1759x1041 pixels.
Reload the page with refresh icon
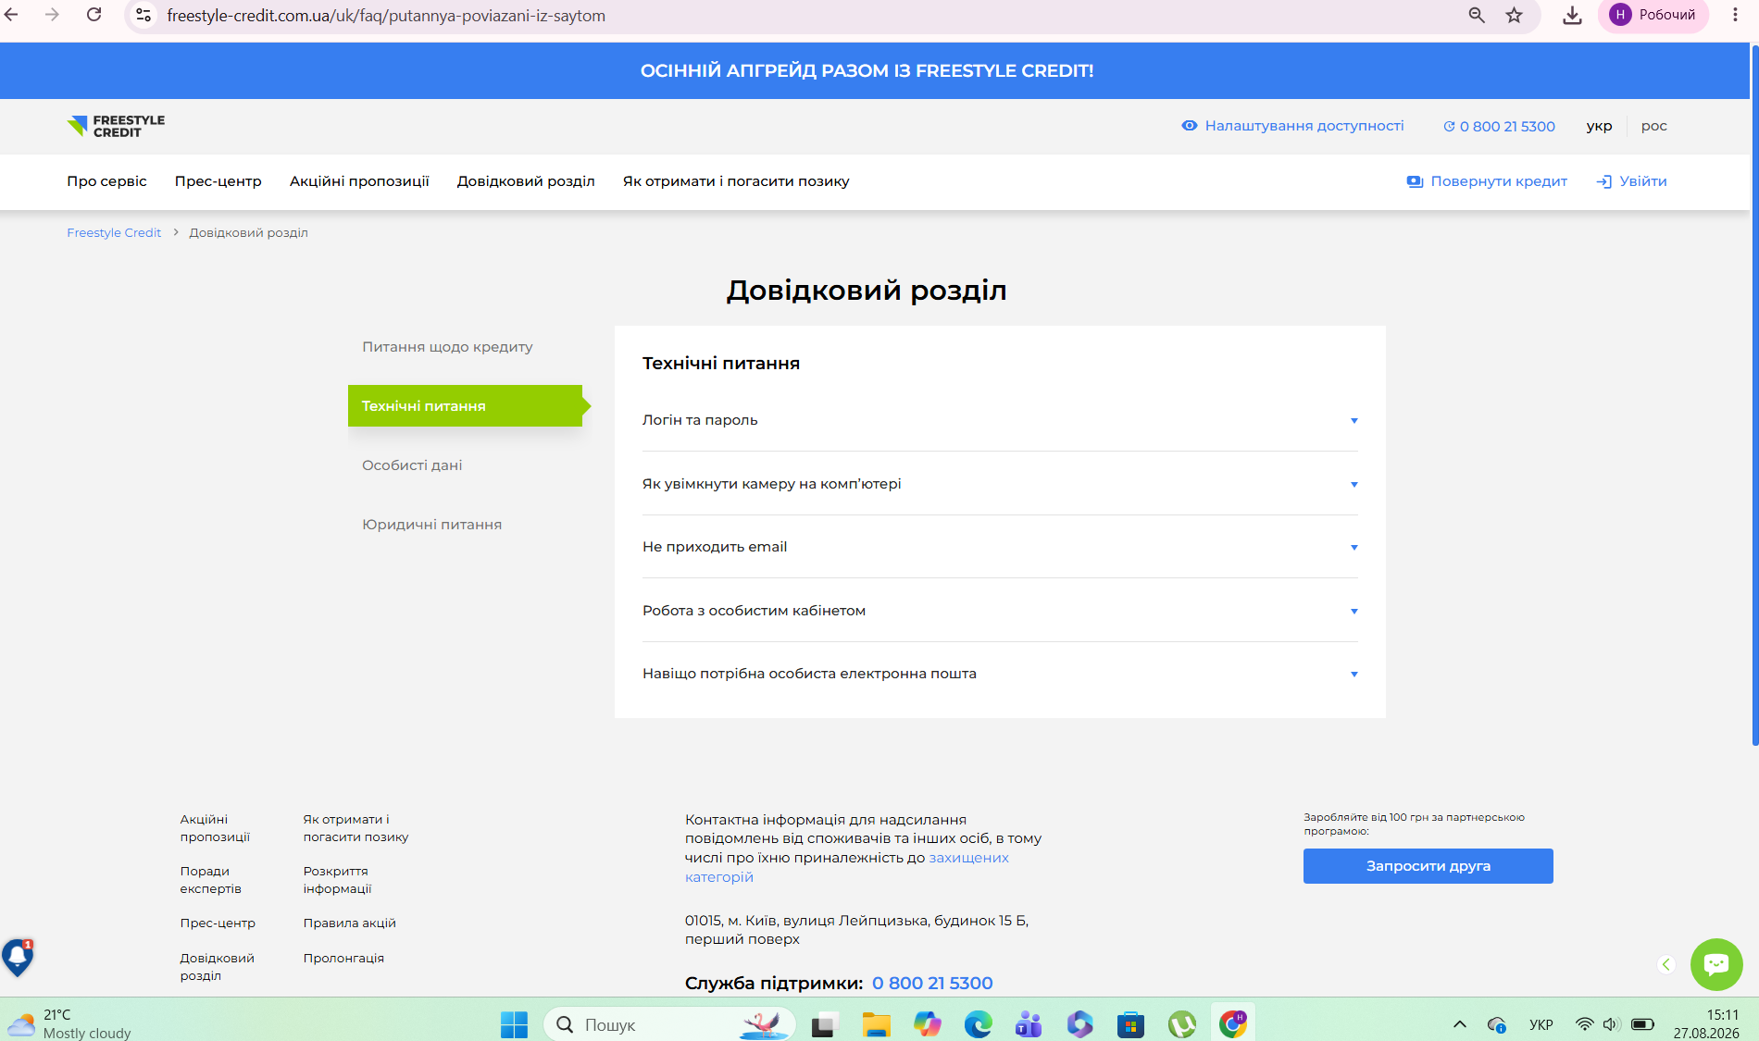pos(94,15)
